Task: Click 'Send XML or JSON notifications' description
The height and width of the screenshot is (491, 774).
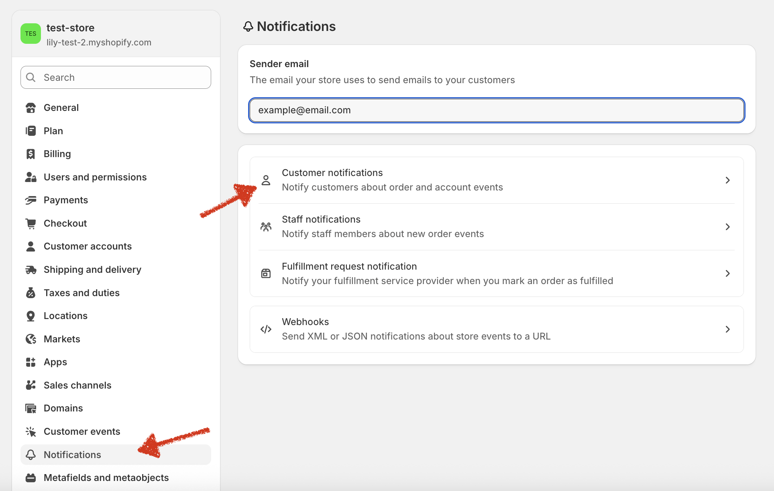Action: (416, 336)
